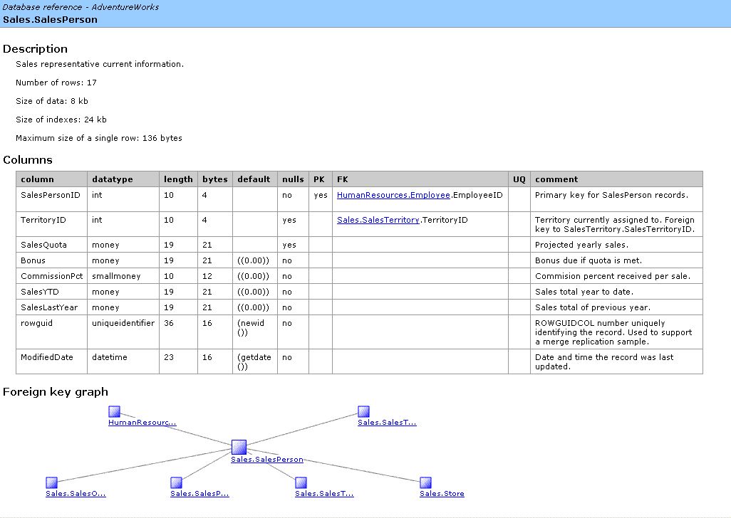Follow the Sales.SalesP... graph label link
The height and width of the screenshot is (518, 731).
[x=199, y=494]
